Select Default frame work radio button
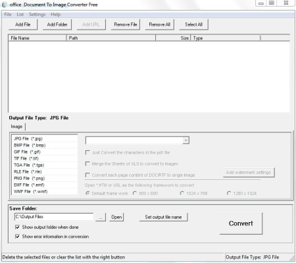The image size is (296, 263). click(87, 193)
